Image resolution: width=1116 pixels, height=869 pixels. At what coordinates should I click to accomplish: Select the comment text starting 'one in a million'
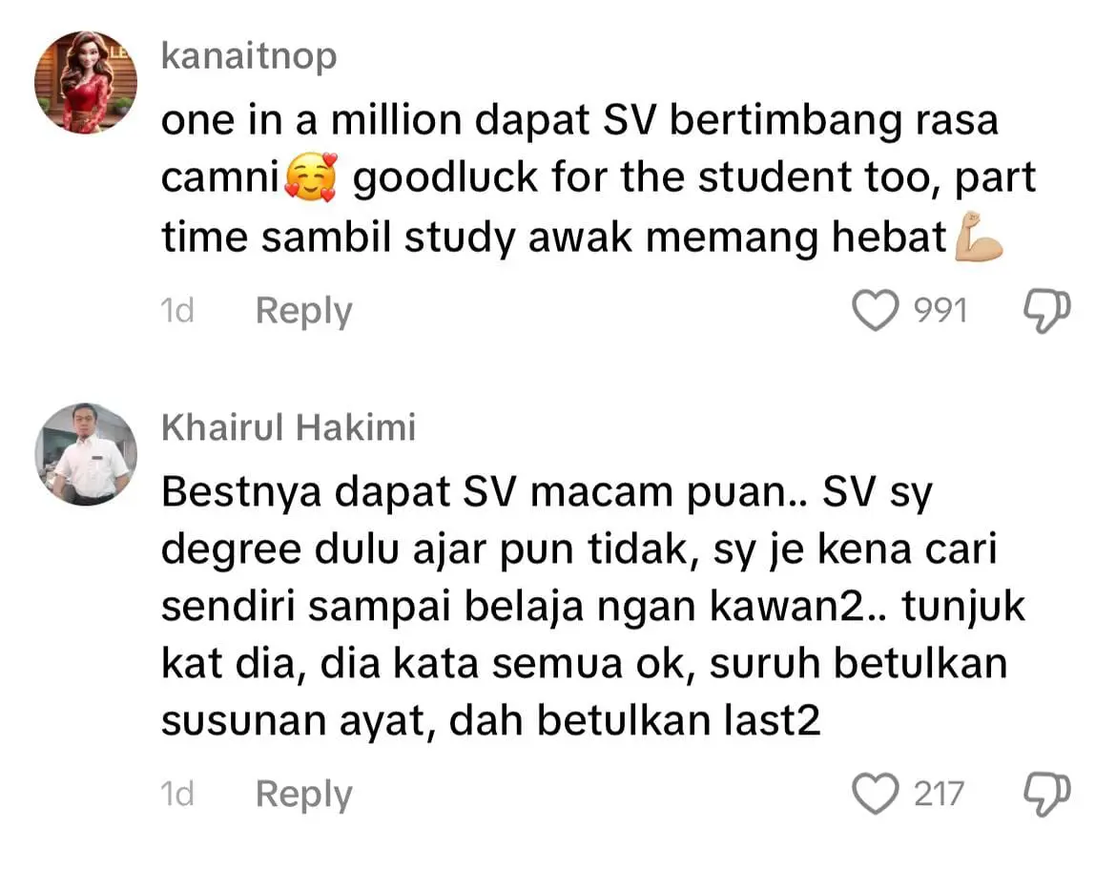[x=598, y=178]
